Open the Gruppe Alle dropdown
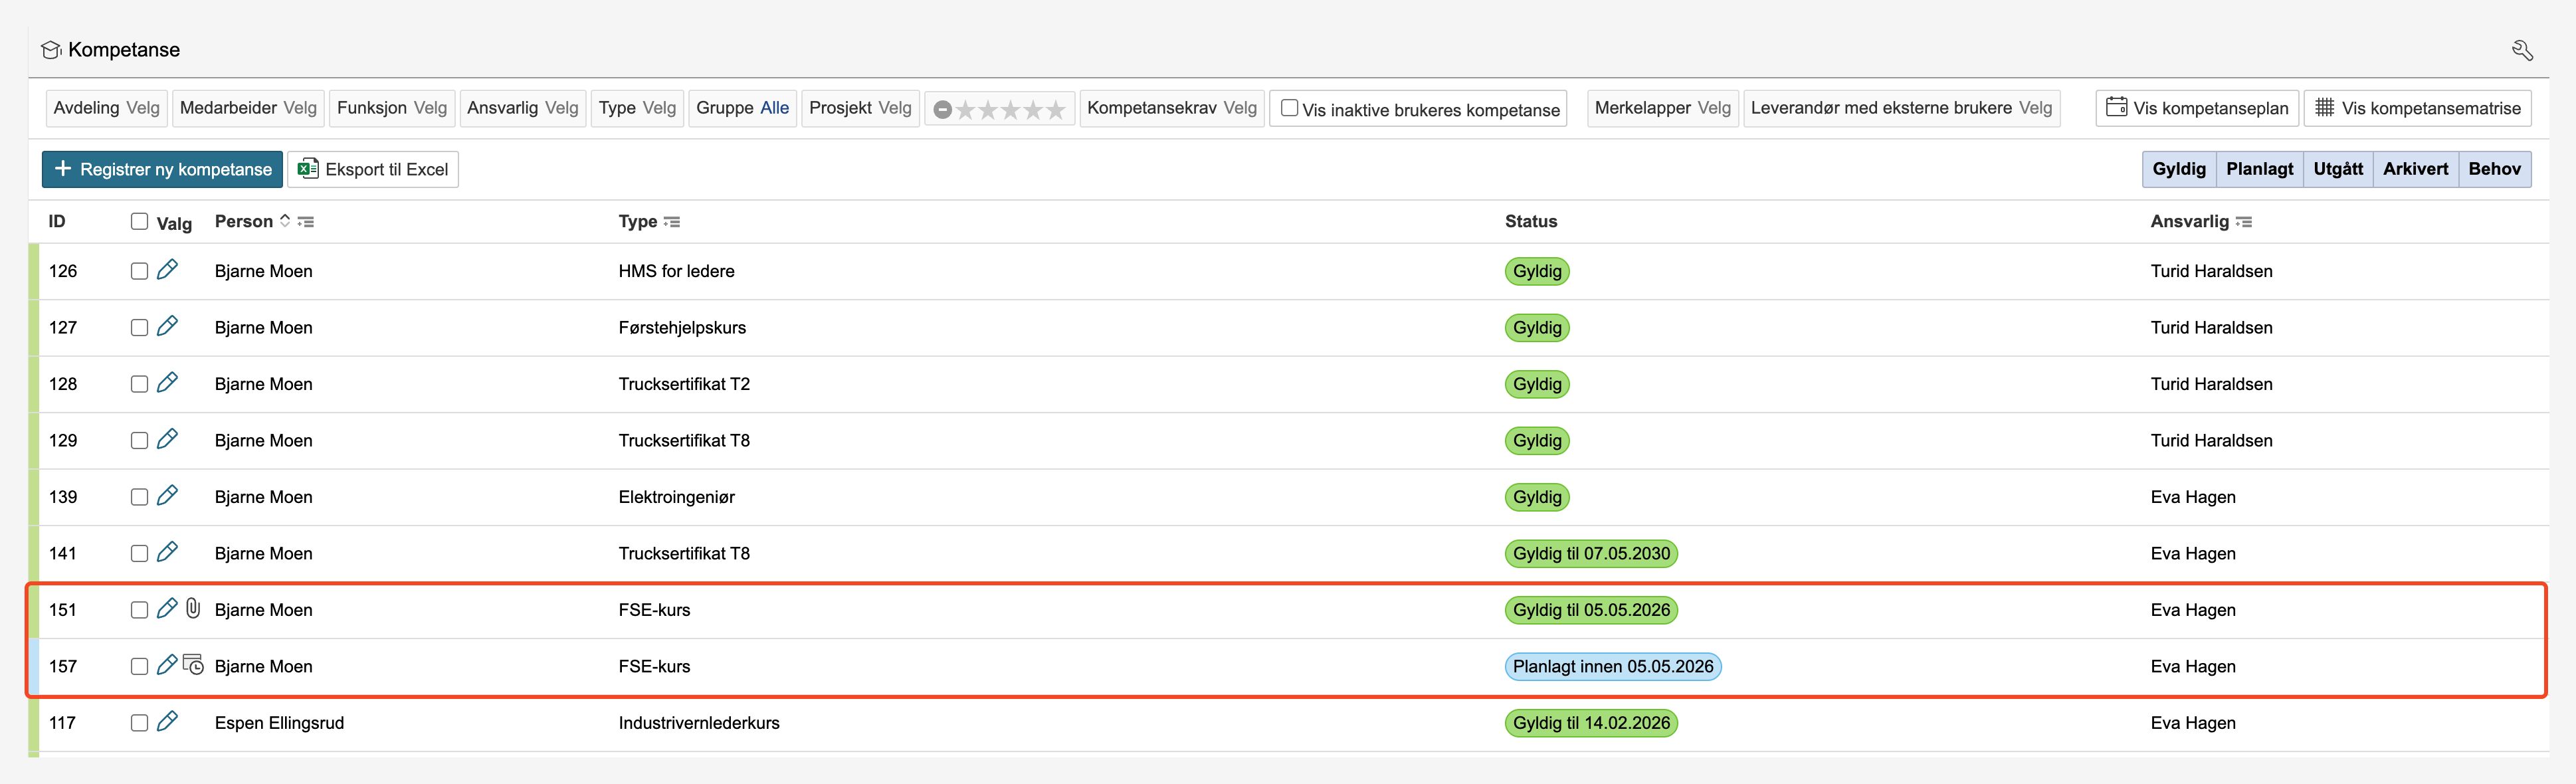Viewport: 2576px width, 784px height. point(742,108)
